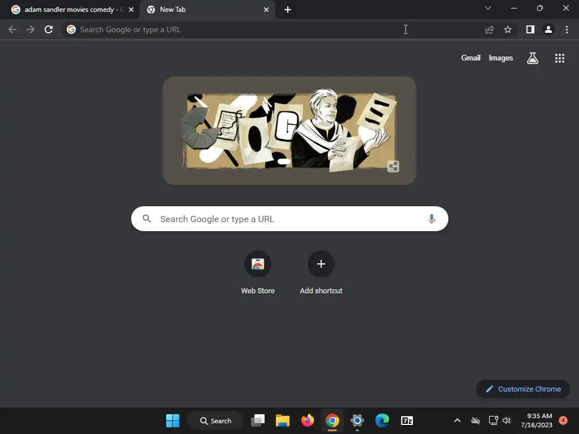The image size is (579, 434).
Task: Open network status tray icon
Action: coord(493,420)
